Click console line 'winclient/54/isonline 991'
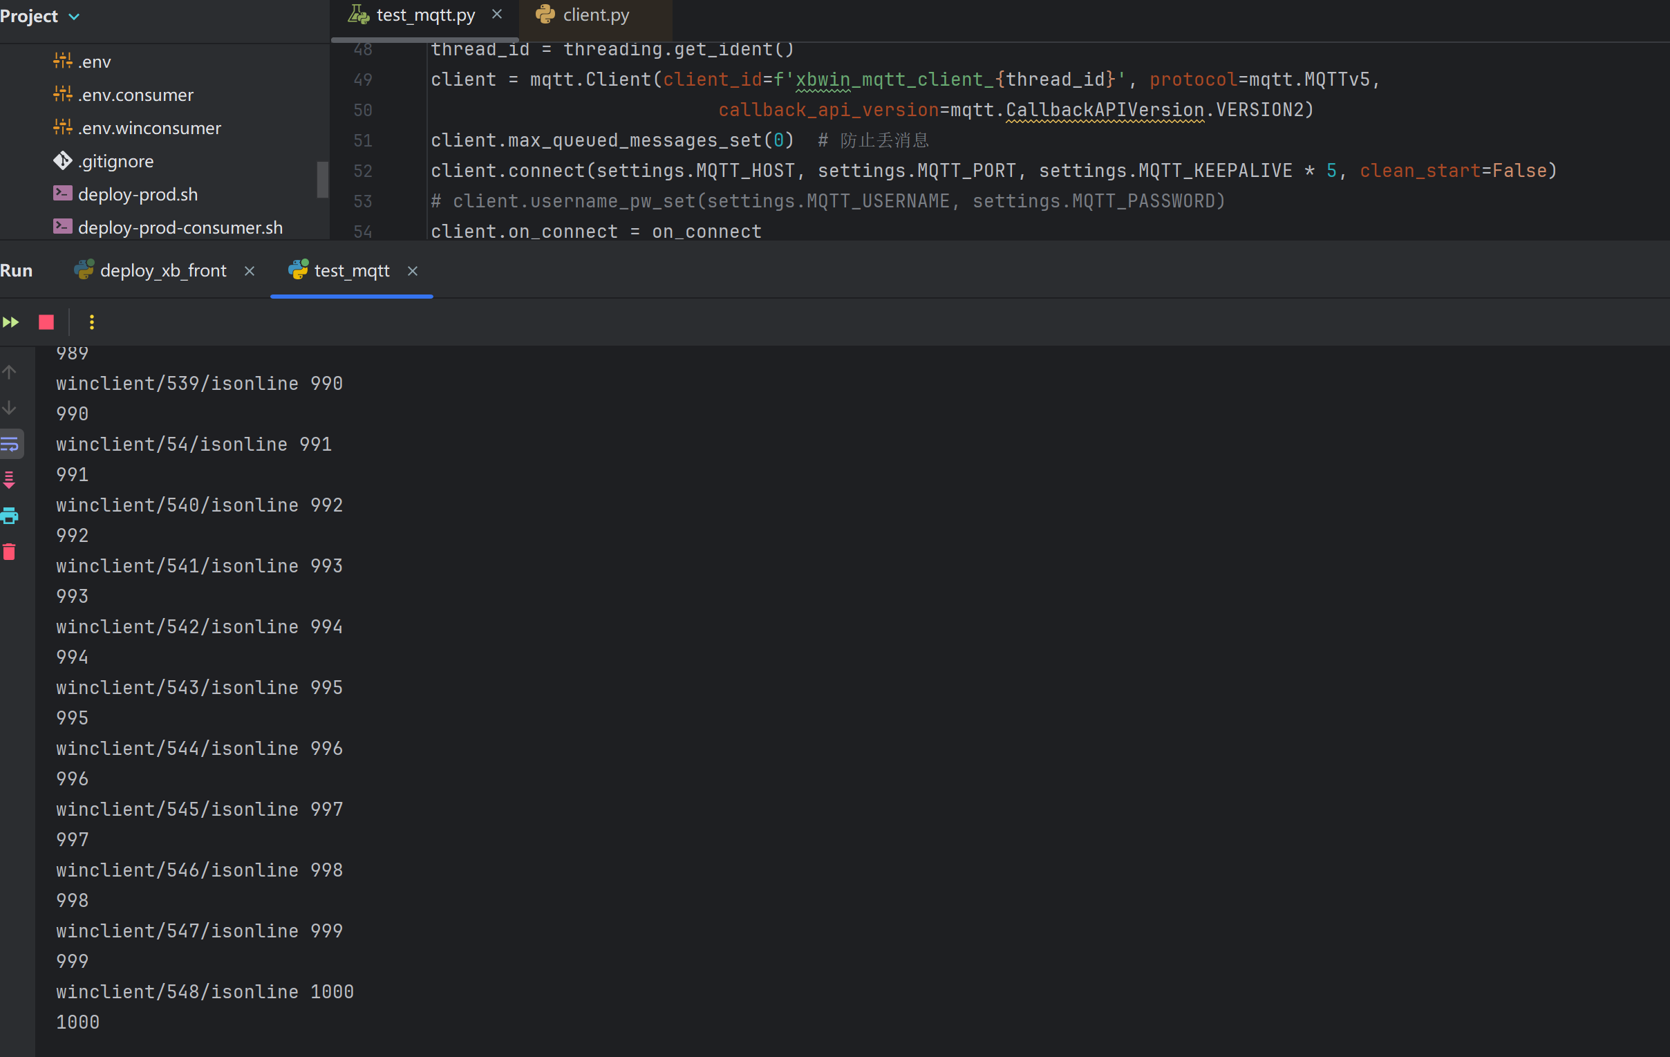This screenshot has height=1057, width=1670. (x=194, y=445)
